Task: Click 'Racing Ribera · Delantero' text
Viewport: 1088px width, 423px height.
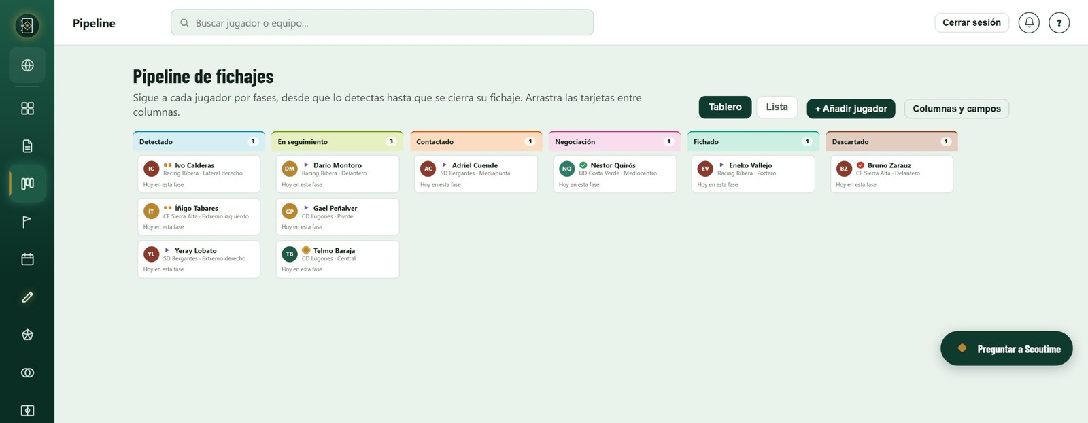Action: coord(335,173)
